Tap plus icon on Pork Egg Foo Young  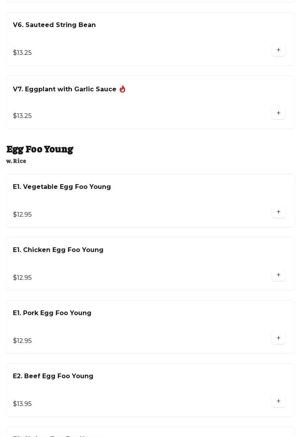point(278,338)
